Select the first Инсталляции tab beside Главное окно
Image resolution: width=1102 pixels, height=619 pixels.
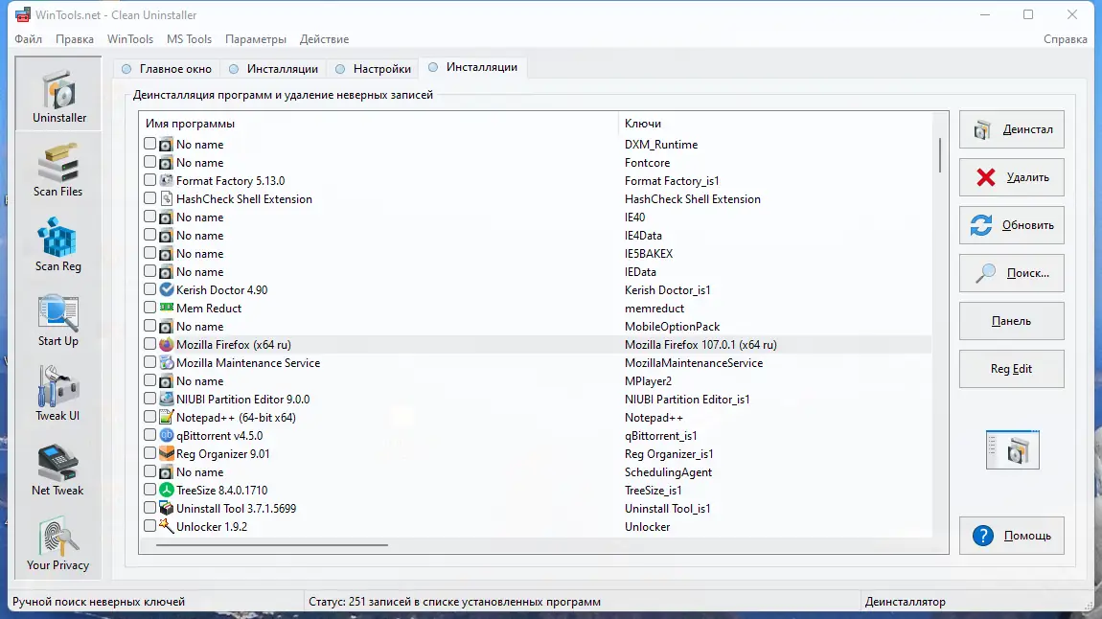point(273,69)
